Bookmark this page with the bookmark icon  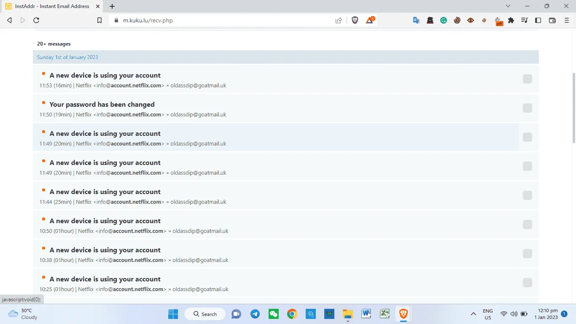click(x=100, y=20)
